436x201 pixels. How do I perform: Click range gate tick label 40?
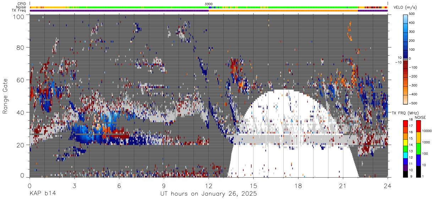coord(20,112)
